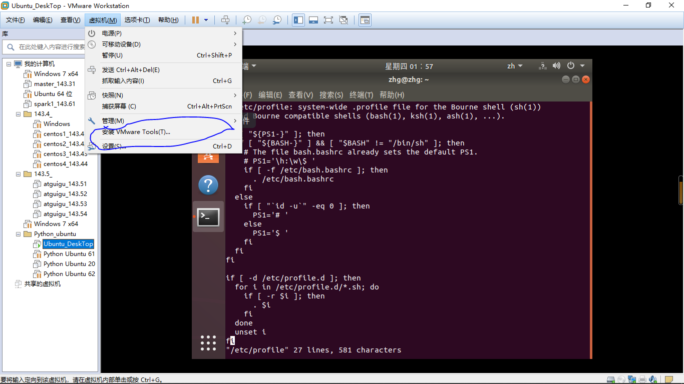Toggle the library sidebar view icon
Image resolution: width=684 pixels, height=384 pixels.
click(x=298, y=20)
